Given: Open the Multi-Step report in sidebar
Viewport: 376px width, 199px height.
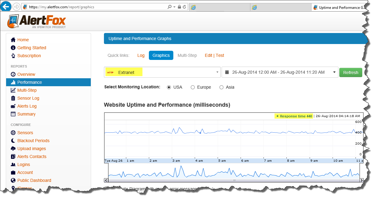Looking at the screenshot, I should coord(27,90).
